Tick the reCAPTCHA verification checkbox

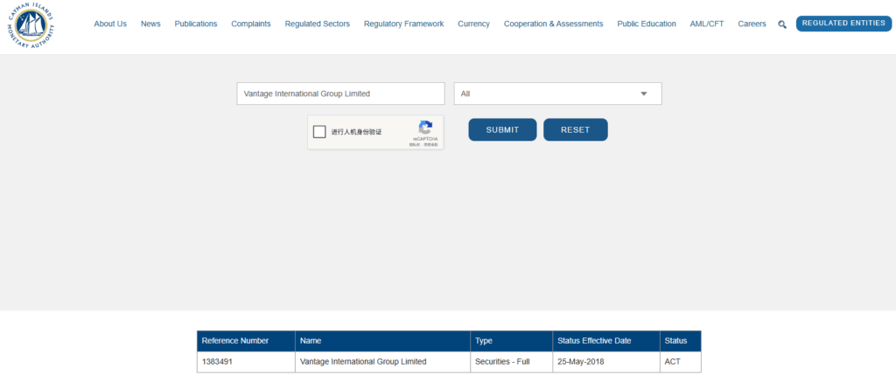(x=319, y=132)
